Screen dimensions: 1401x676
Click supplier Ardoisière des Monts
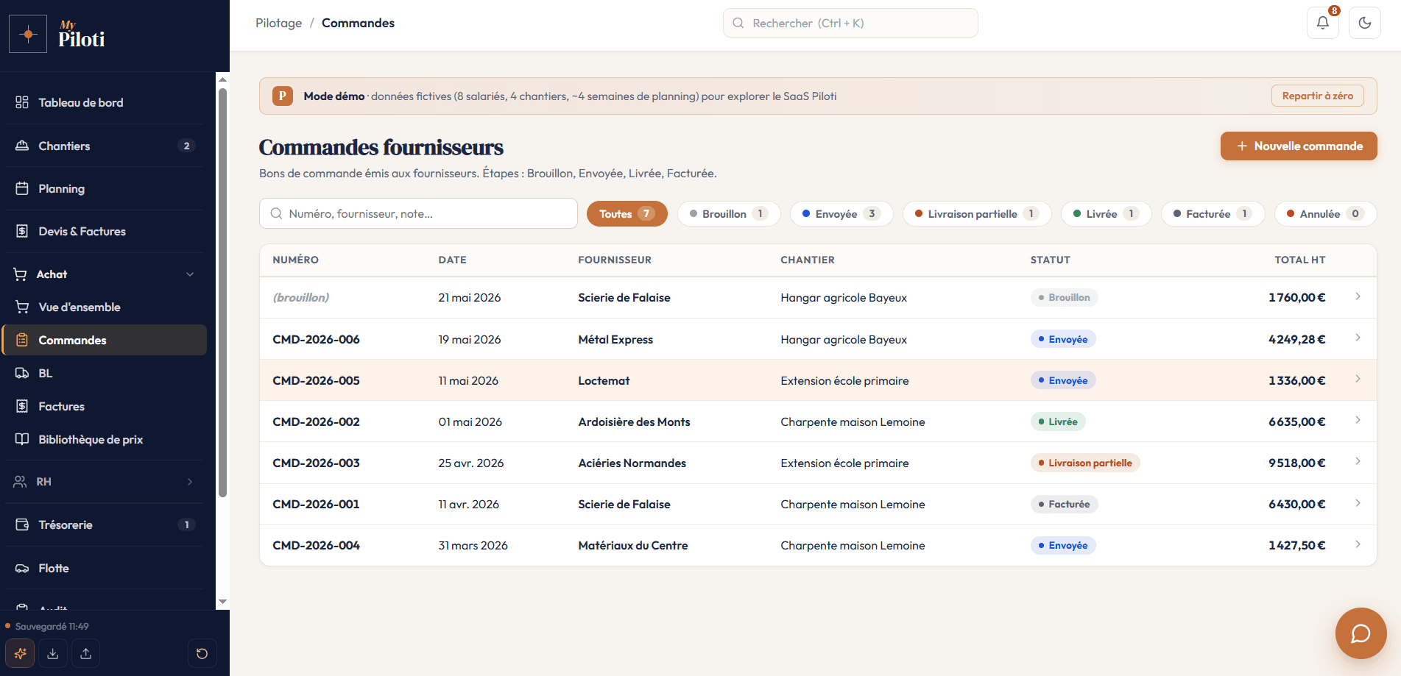click(634, 421)
